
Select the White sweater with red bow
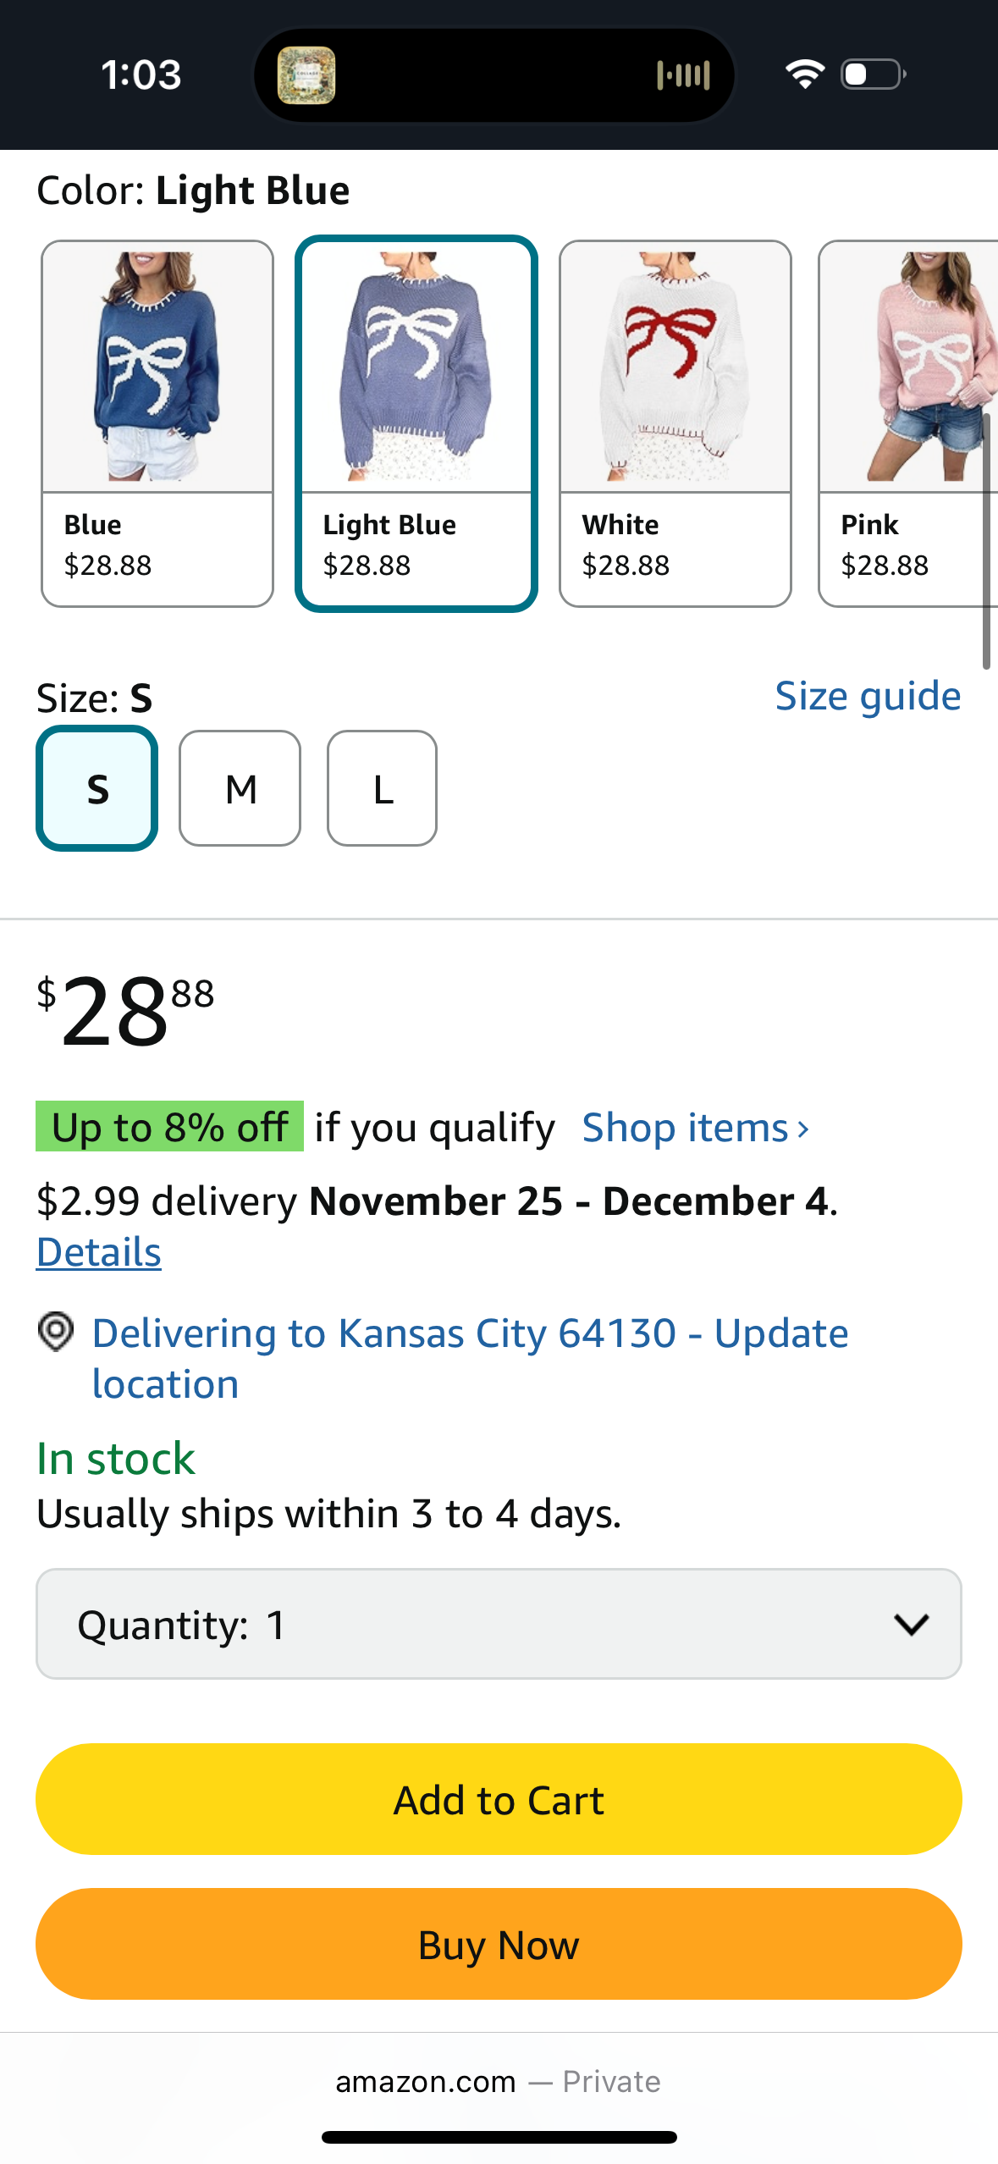point(675,423)
